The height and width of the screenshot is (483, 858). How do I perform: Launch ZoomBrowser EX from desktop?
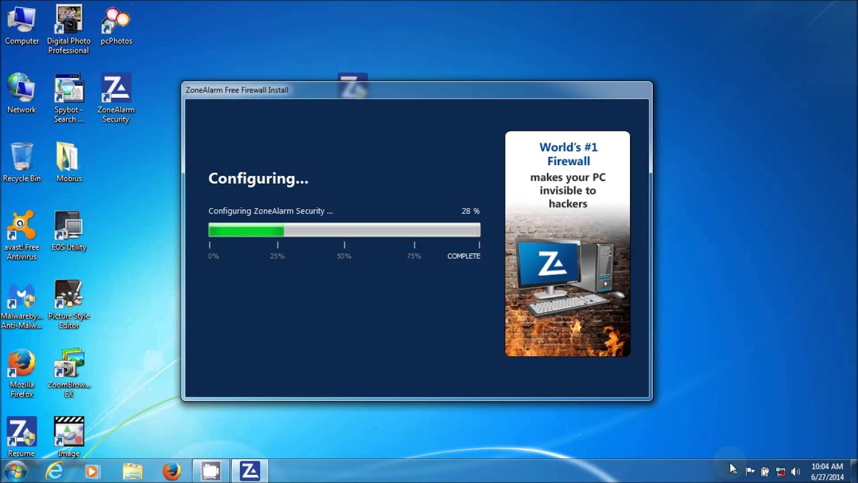click(68, 368)
